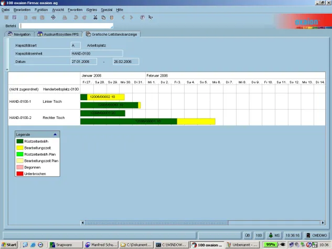The image size is (332, 249).
Task: Click the red Unterbrochen legend swatch
Action: (x=20, y=174)
